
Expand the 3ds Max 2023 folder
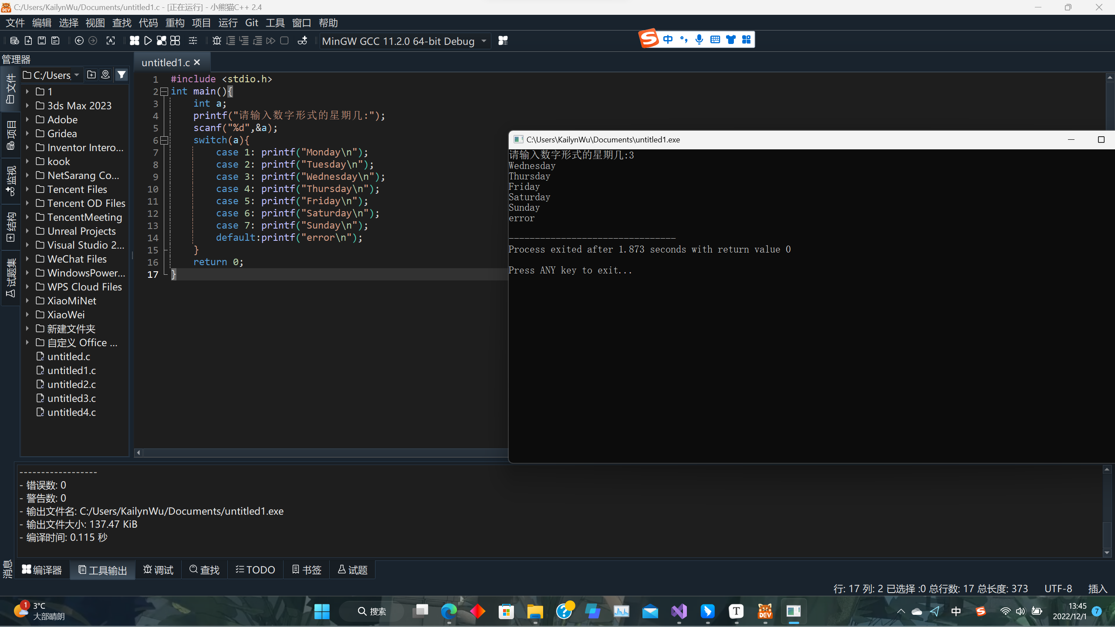(27, 105)
